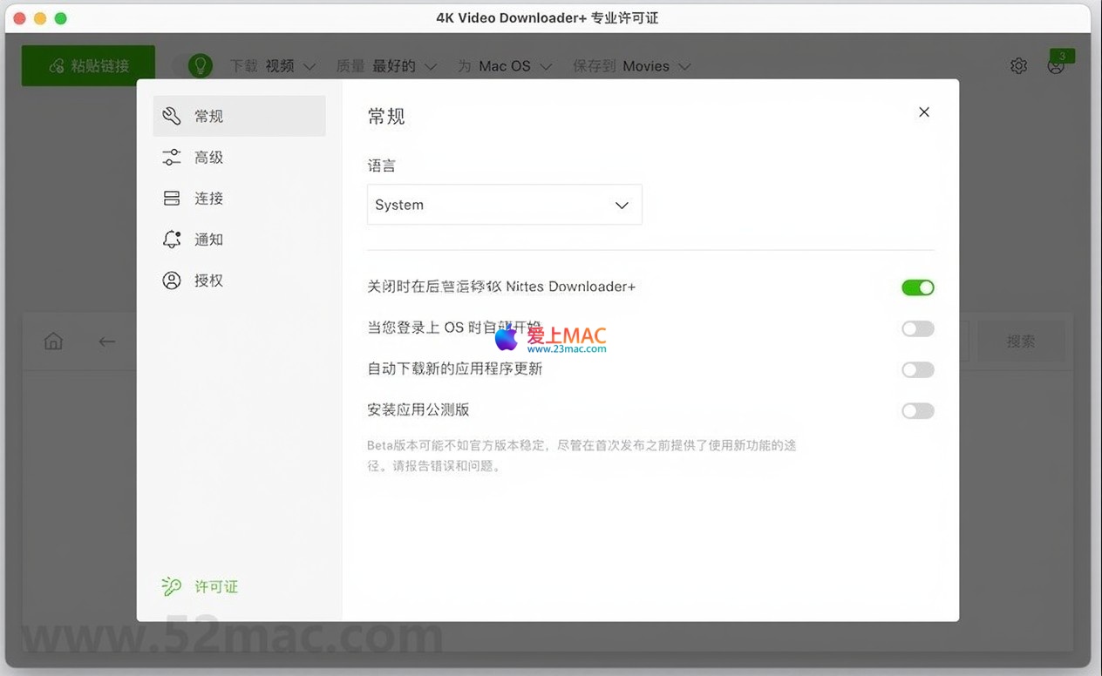This screenshot has width=1102, height=676.
Task: Click the 通知 bell icon
Action: 172,240
